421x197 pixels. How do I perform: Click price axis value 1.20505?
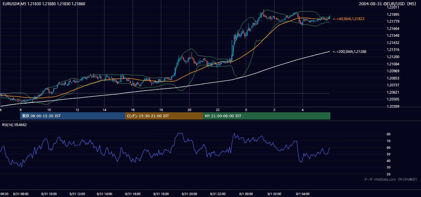click(x=393, y=99)
